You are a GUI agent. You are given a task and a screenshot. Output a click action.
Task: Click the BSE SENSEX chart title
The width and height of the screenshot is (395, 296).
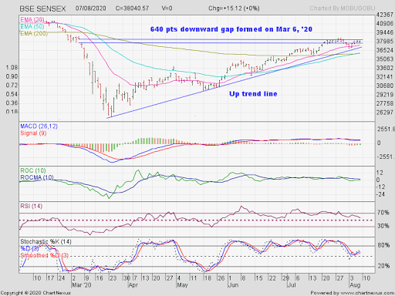click(42, 8)
